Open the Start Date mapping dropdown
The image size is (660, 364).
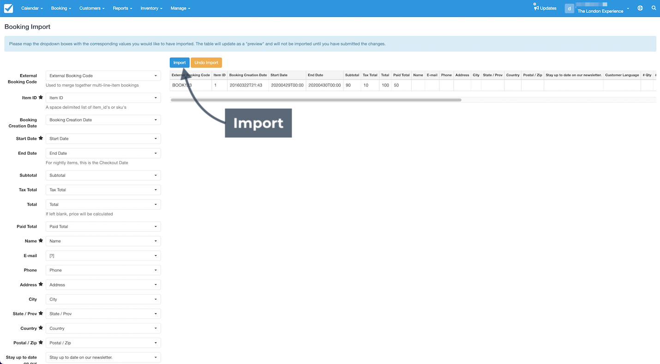(103, 138)
